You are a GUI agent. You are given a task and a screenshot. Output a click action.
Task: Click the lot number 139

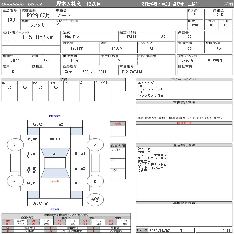pos(11,20)
